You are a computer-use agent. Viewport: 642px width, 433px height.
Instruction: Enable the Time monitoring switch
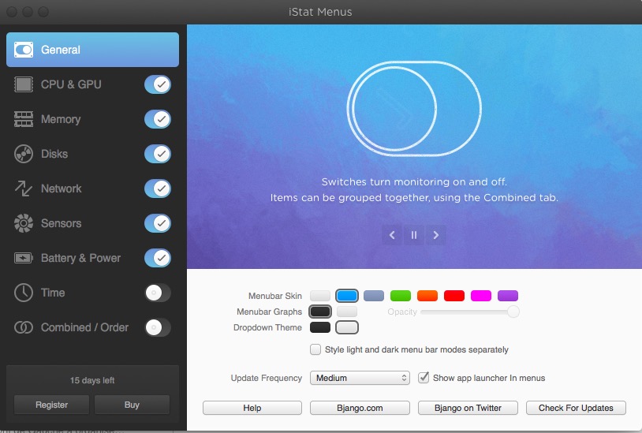[x=158, y=293]
